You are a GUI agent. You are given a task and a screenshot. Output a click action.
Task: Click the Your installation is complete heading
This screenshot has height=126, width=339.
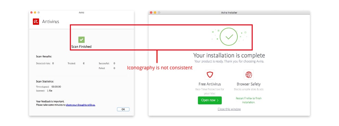229,55
